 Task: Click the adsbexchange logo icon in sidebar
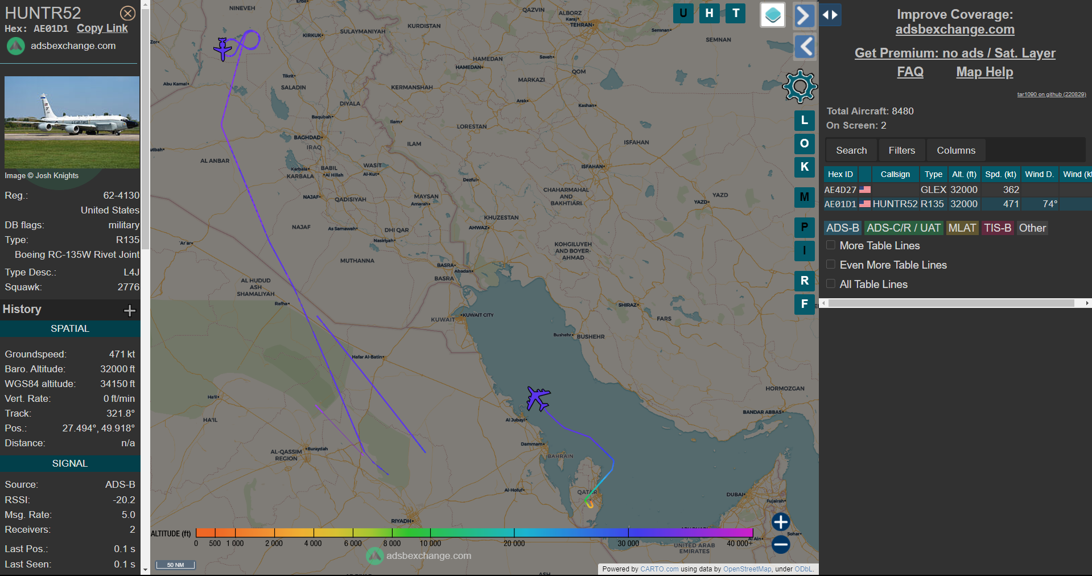pyautogui.click(x=15, y=46)
